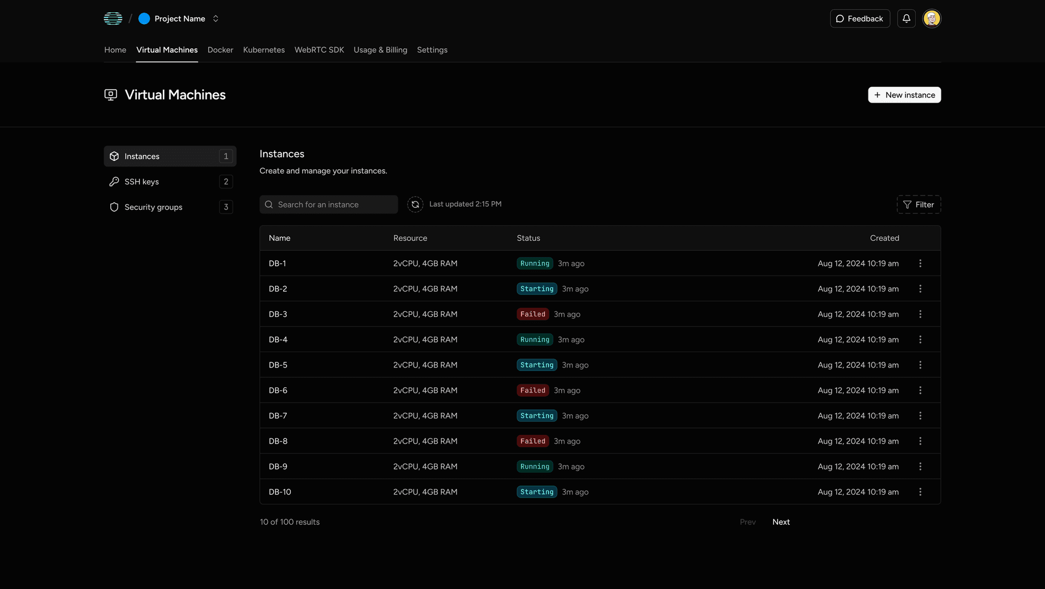This screenshot has width=1045, height=589.
Task: Click the Feedback button
Action: pyautogui.click(x=860, y=18)
